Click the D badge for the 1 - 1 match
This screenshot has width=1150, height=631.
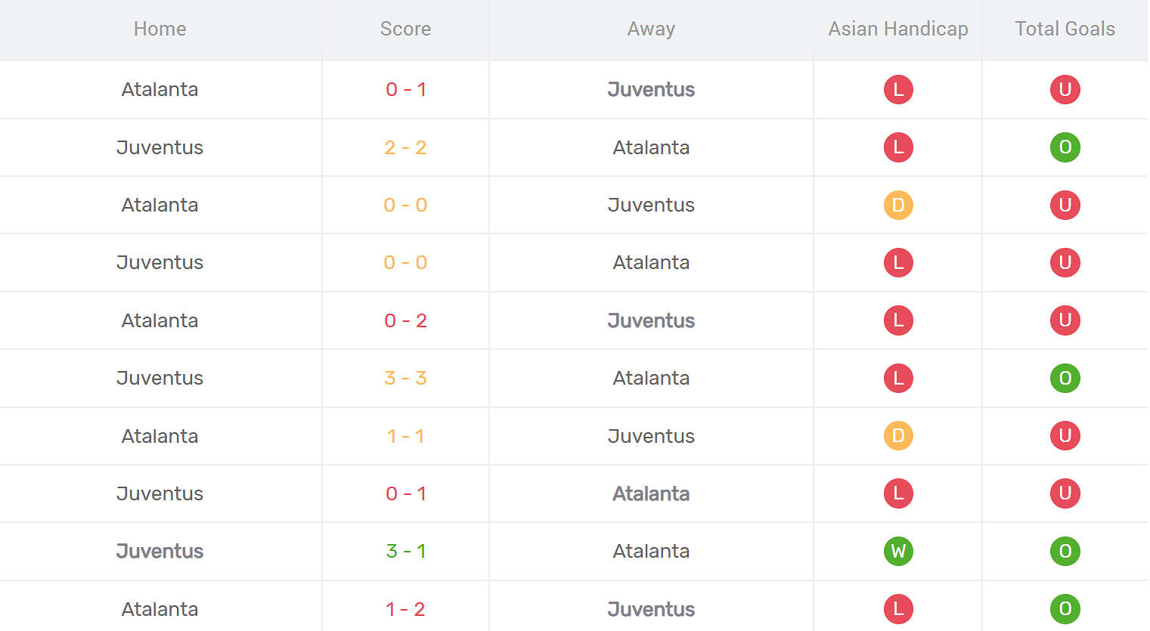point(898,436)
